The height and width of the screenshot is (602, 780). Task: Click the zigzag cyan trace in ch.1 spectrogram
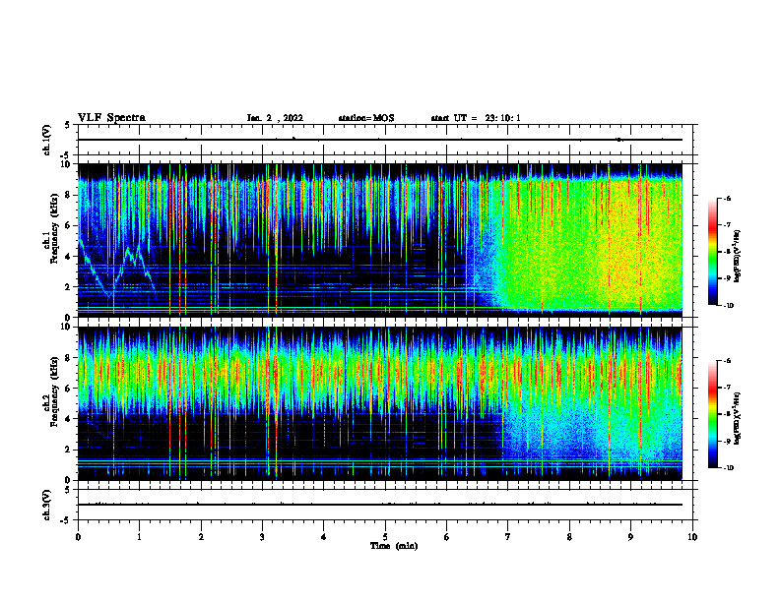pyautogui.click(x=116, y=269)
